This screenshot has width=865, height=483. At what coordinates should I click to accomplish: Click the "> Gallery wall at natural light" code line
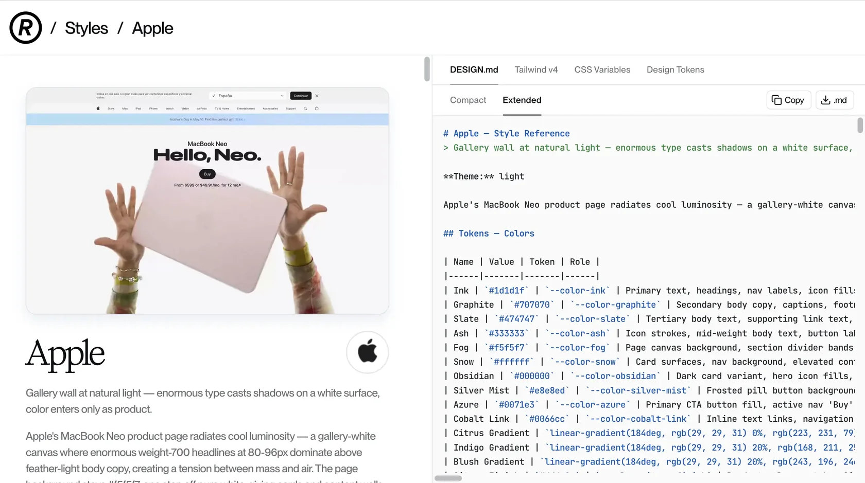coord(649,148)
